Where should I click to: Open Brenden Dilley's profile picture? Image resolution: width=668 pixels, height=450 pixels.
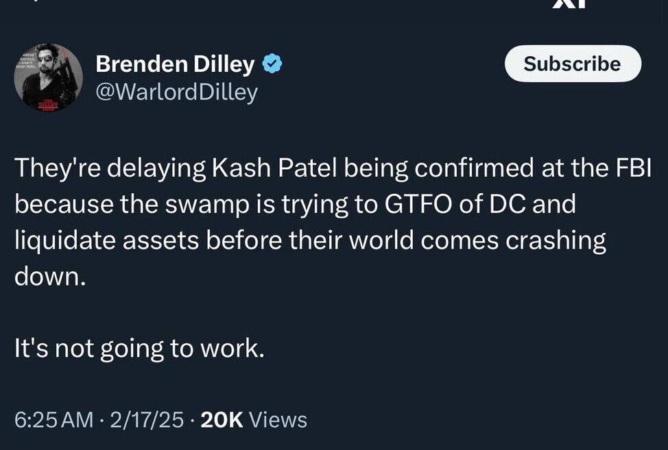tap(48, 77)
